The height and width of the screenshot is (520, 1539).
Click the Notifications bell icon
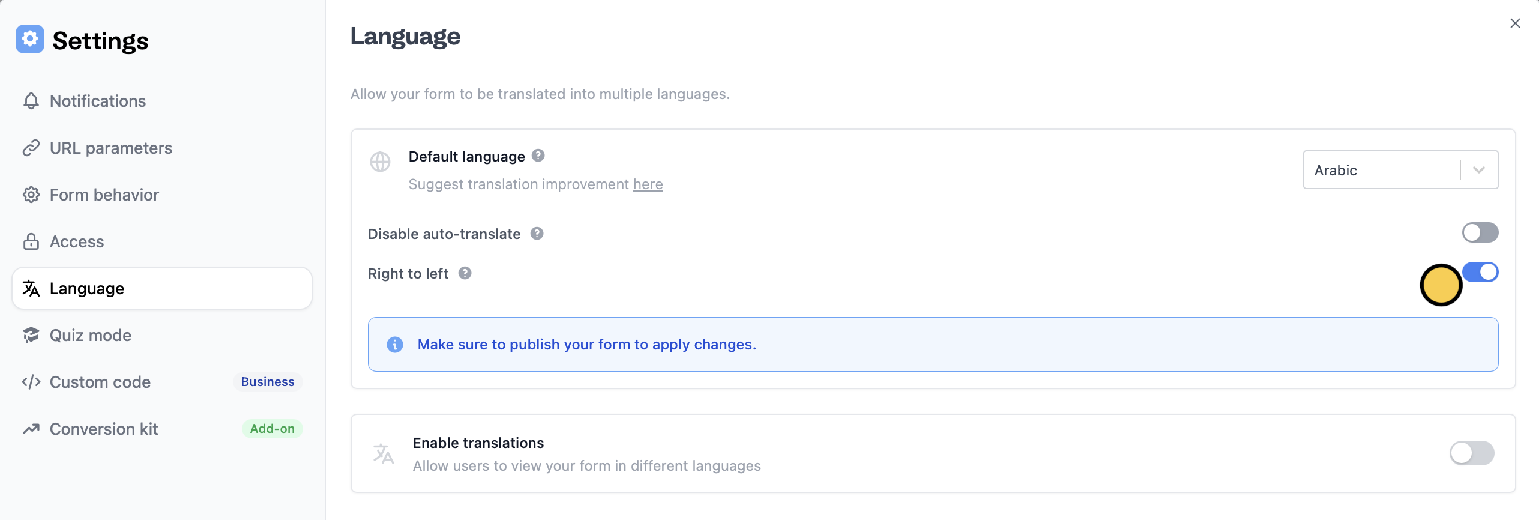click(x=31, y=101)
